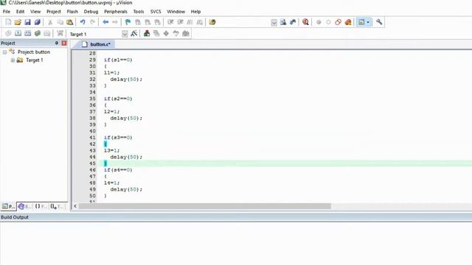Save the current file with the floppy icon
The image size is (472, 265).
point(27,22)
